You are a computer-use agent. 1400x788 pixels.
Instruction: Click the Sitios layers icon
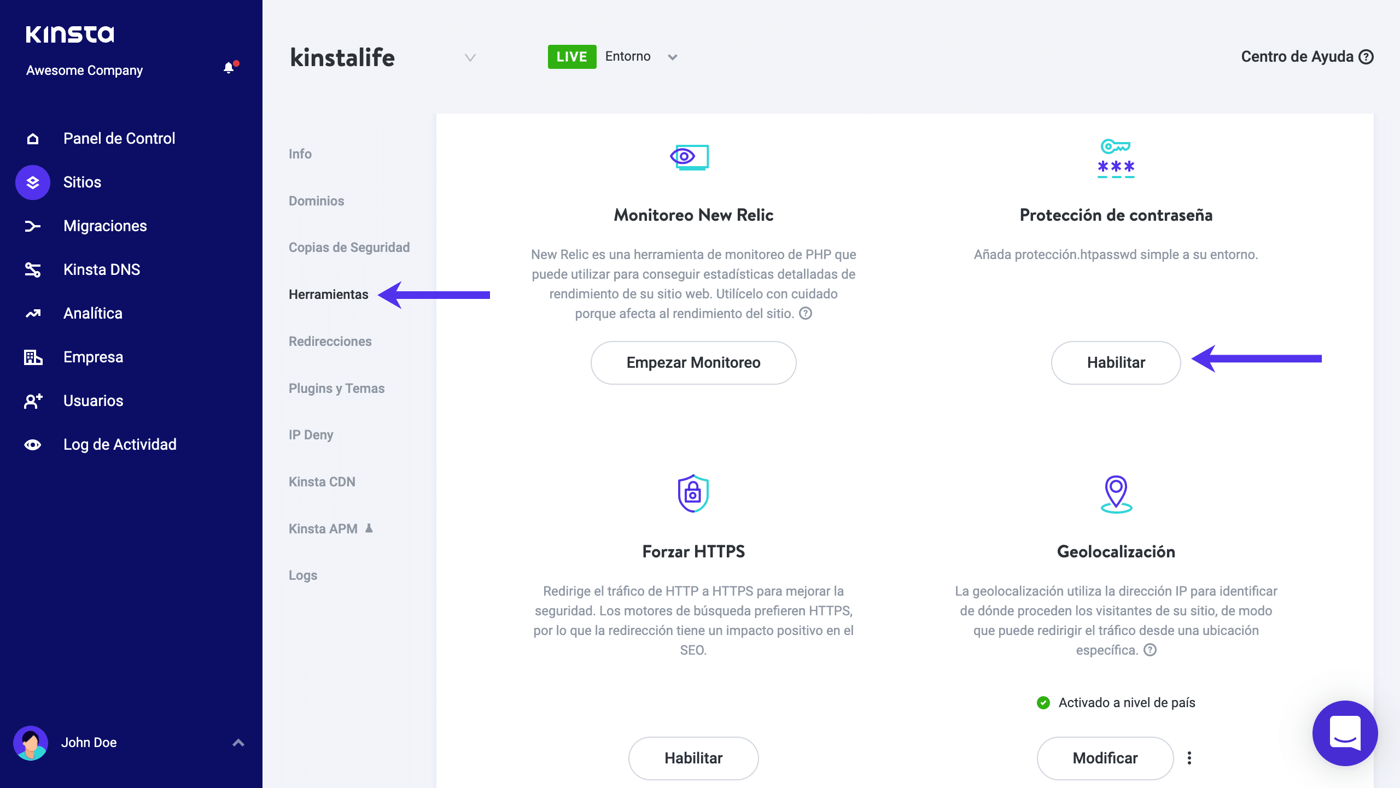(33, 183)
